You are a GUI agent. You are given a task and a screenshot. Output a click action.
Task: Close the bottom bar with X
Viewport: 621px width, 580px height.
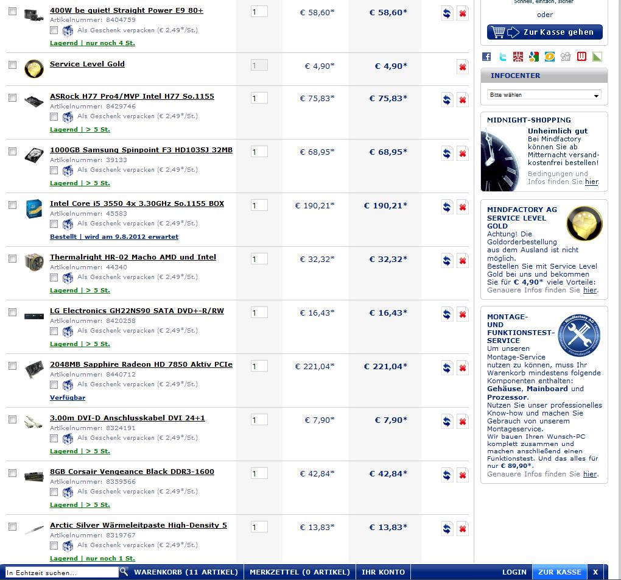click(595, 572)
